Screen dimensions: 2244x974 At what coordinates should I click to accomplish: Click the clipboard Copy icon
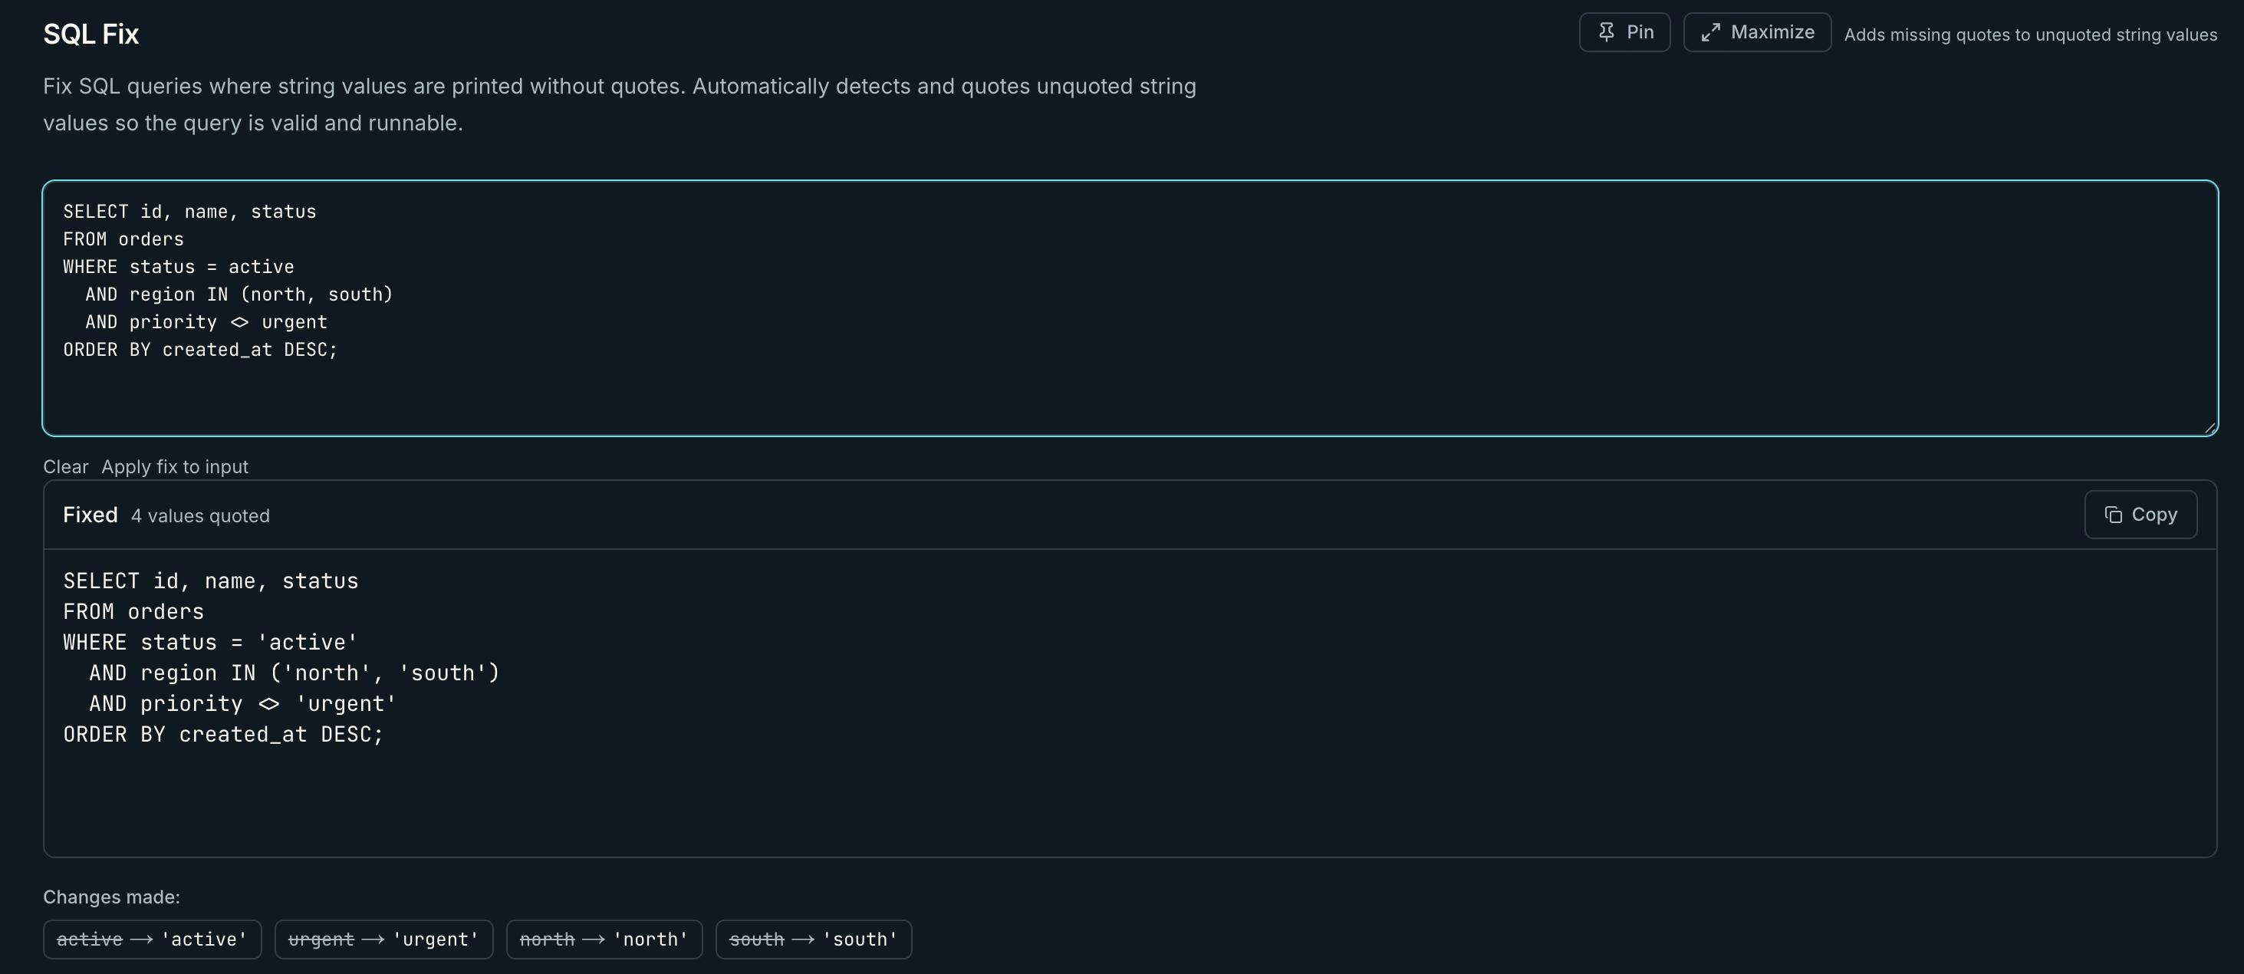(2112, 515)
